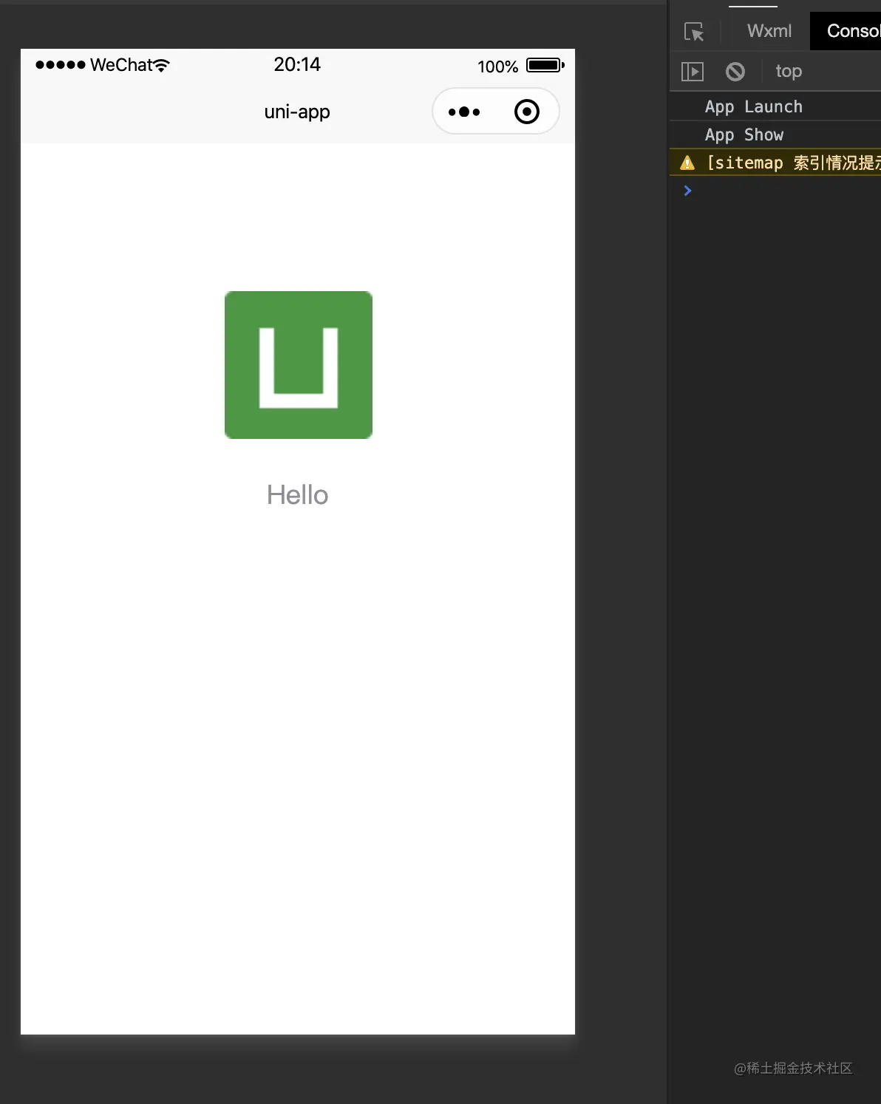The height and width of the screenshot is (1104, 881).
Task: Click the battery icon in status bar
Action: (x=545, y=65)
